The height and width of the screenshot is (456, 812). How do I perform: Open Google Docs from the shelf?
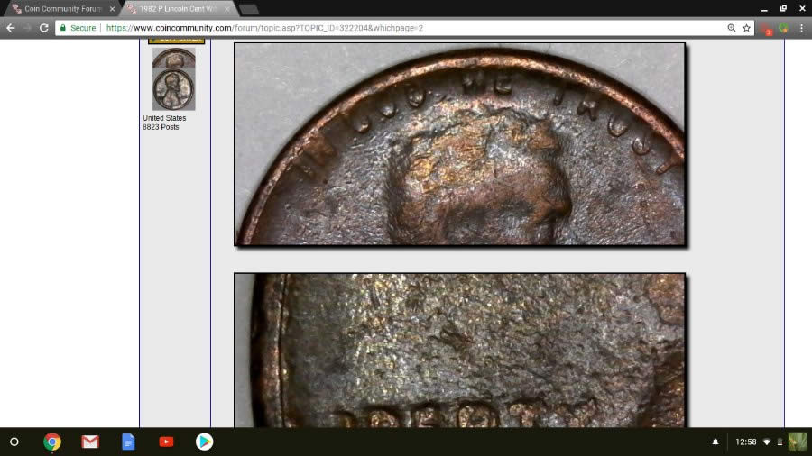[128, 442]
